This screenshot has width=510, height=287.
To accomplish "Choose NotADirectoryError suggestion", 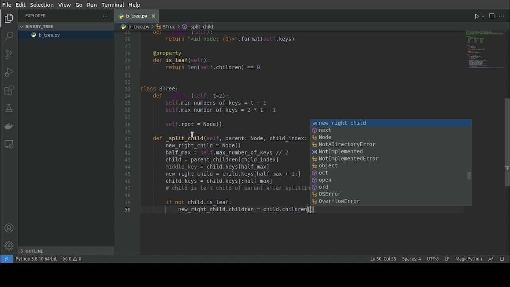I will [391, 144].
